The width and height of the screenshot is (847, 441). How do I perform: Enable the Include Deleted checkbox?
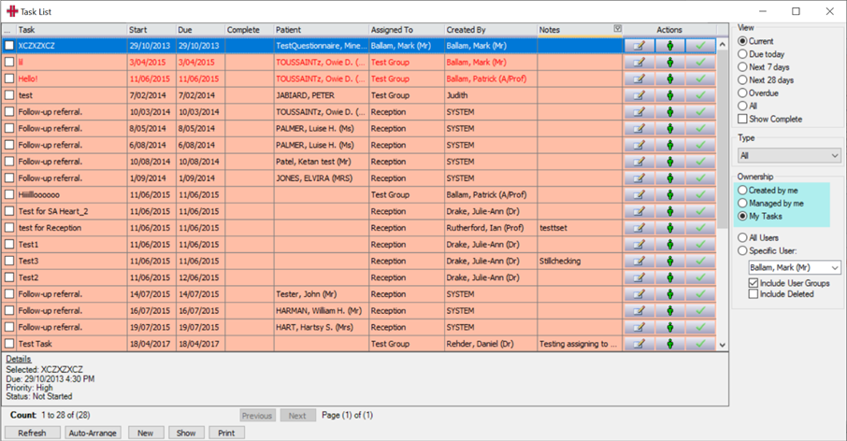pos(754,294)
